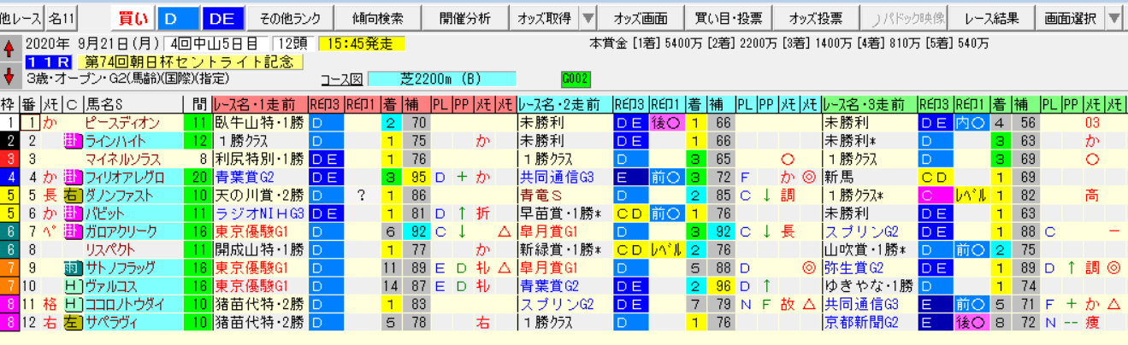This screenshot has width=1128, height=345.
Task: Open the オッズ画面 screen
Action: 641,18
